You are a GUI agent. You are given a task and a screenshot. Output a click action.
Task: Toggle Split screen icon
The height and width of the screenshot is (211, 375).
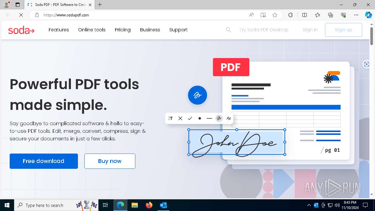tap(304, 15)
